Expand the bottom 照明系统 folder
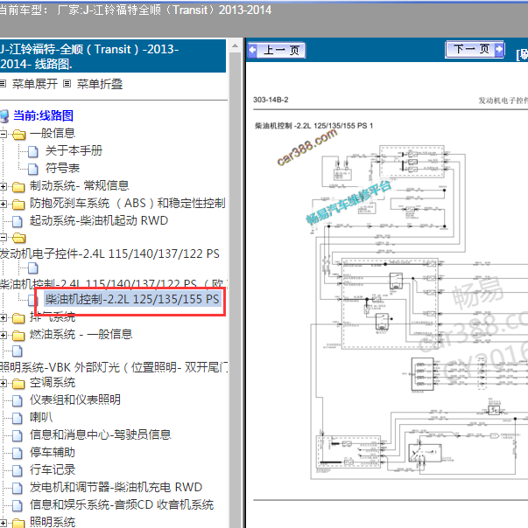Image resolution: width=528 pixels, height=528 pixels. pyautogui.click(x=3, y=523)
